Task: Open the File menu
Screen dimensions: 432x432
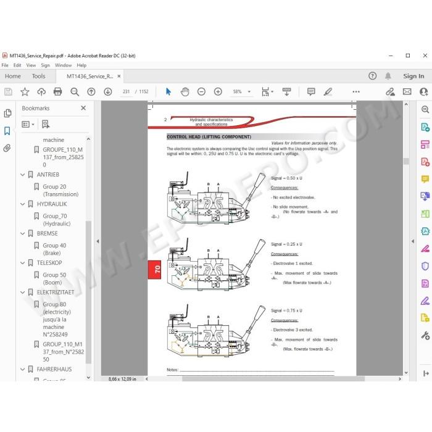Action: click(5, 65)
